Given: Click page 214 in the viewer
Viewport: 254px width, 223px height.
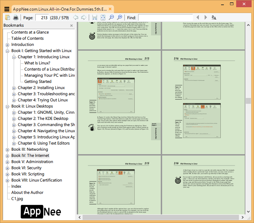Looking at the screenshot, I should point(204,102).
